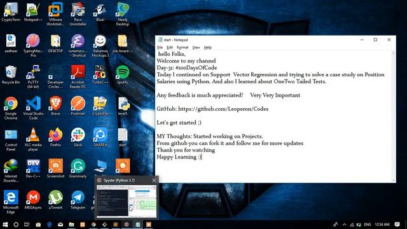The image size is (407, 229).
Task: Select the Google Chrome desktop icon
Action: coord(11,108)
